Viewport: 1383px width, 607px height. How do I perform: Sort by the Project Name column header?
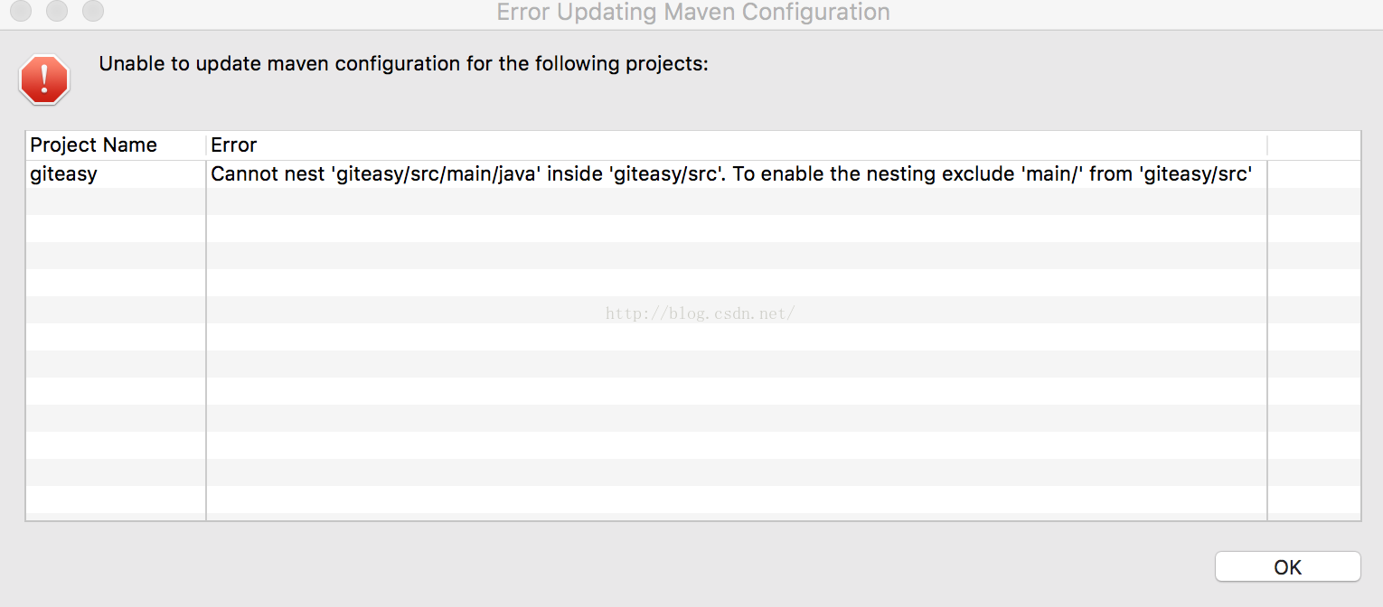[x=116, y=145]
